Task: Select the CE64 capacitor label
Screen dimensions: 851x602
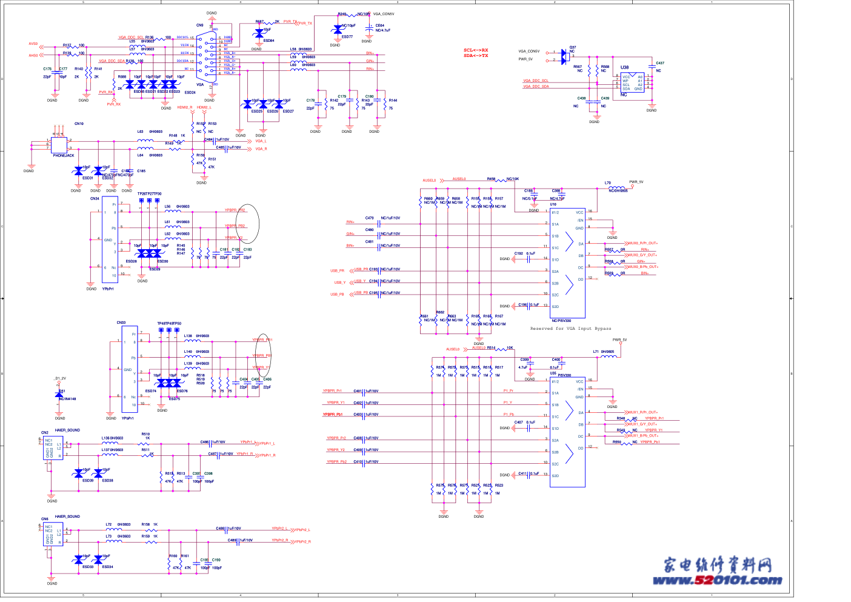Action: tap(380, 25)
